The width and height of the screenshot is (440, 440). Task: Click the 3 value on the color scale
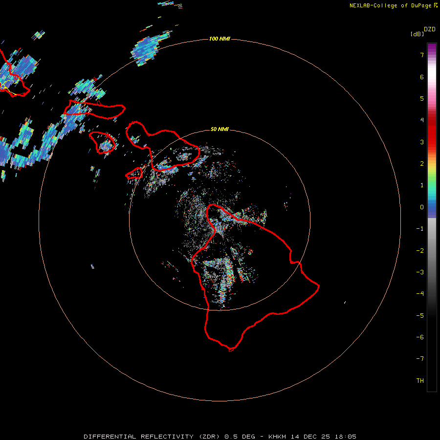click(422, 142)
